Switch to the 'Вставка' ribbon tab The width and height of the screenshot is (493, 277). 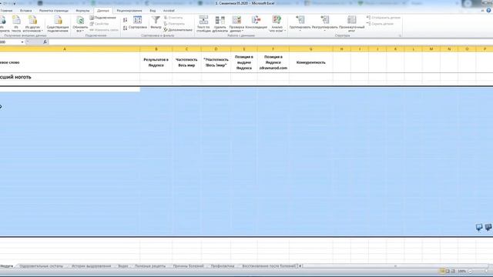25,11
